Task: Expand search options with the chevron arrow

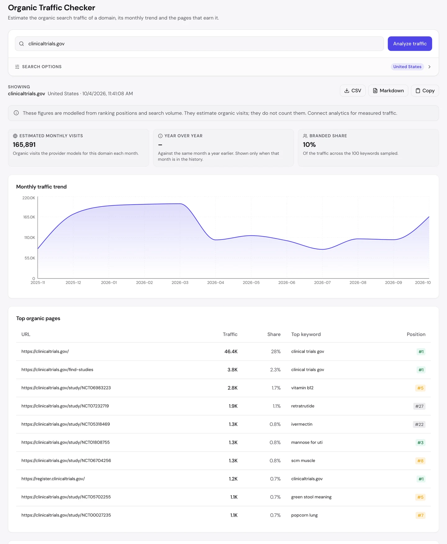Action: pyautogui.click(x=429, y=67)
